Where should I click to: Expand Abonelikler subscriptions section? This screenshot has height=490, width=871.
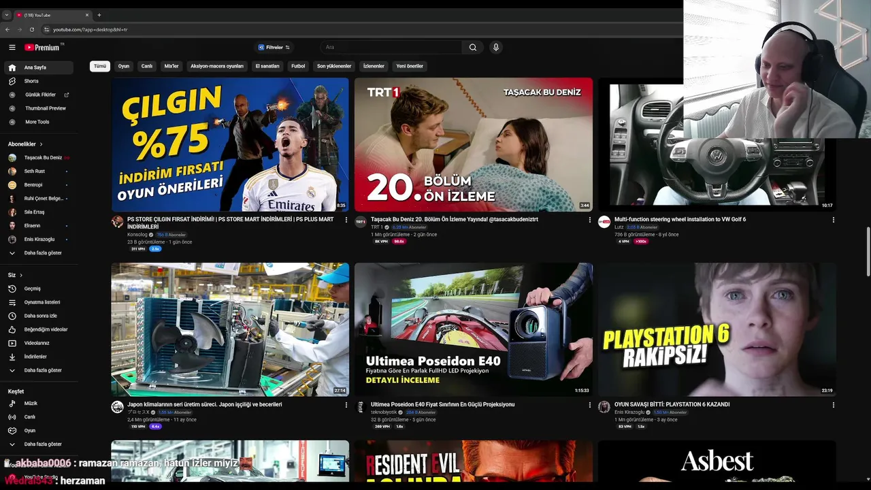25,144
